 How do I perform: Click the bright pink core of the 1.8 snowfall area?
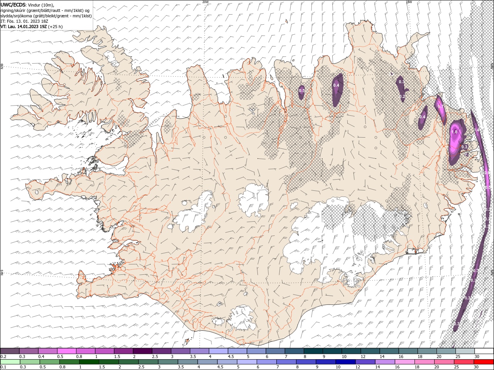click(456, 138)
